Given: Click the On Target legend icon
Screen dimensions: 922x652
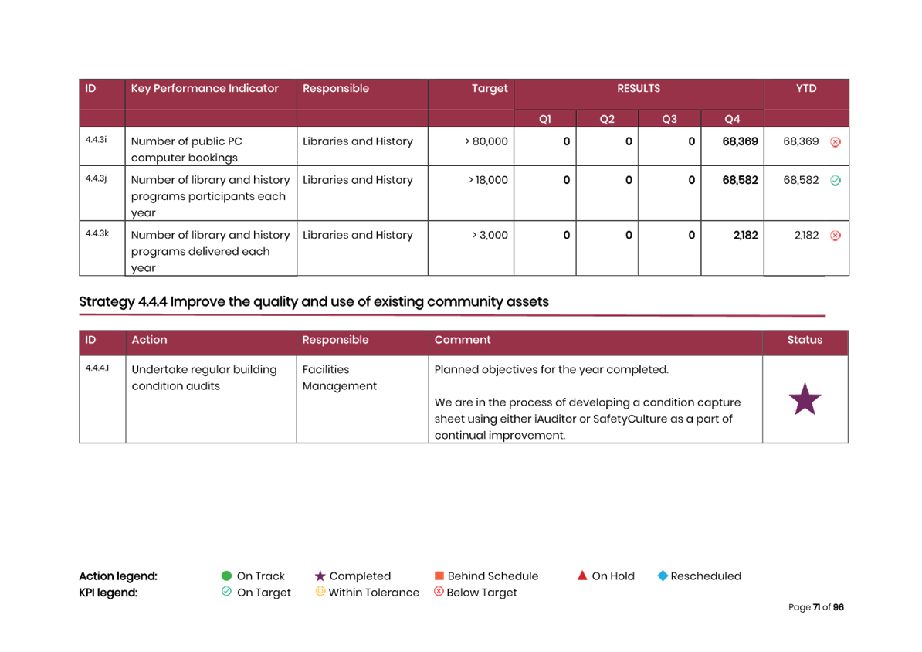Looking at the screenshot, I should coord(226,593).
